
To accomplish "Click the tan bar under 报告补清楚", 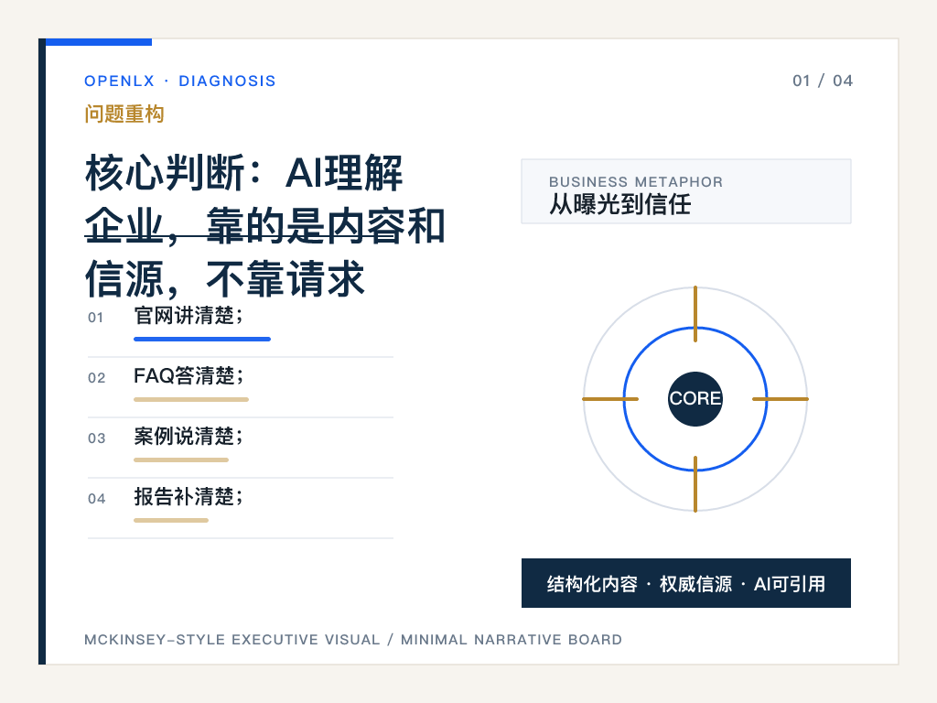I will point(171,520).
